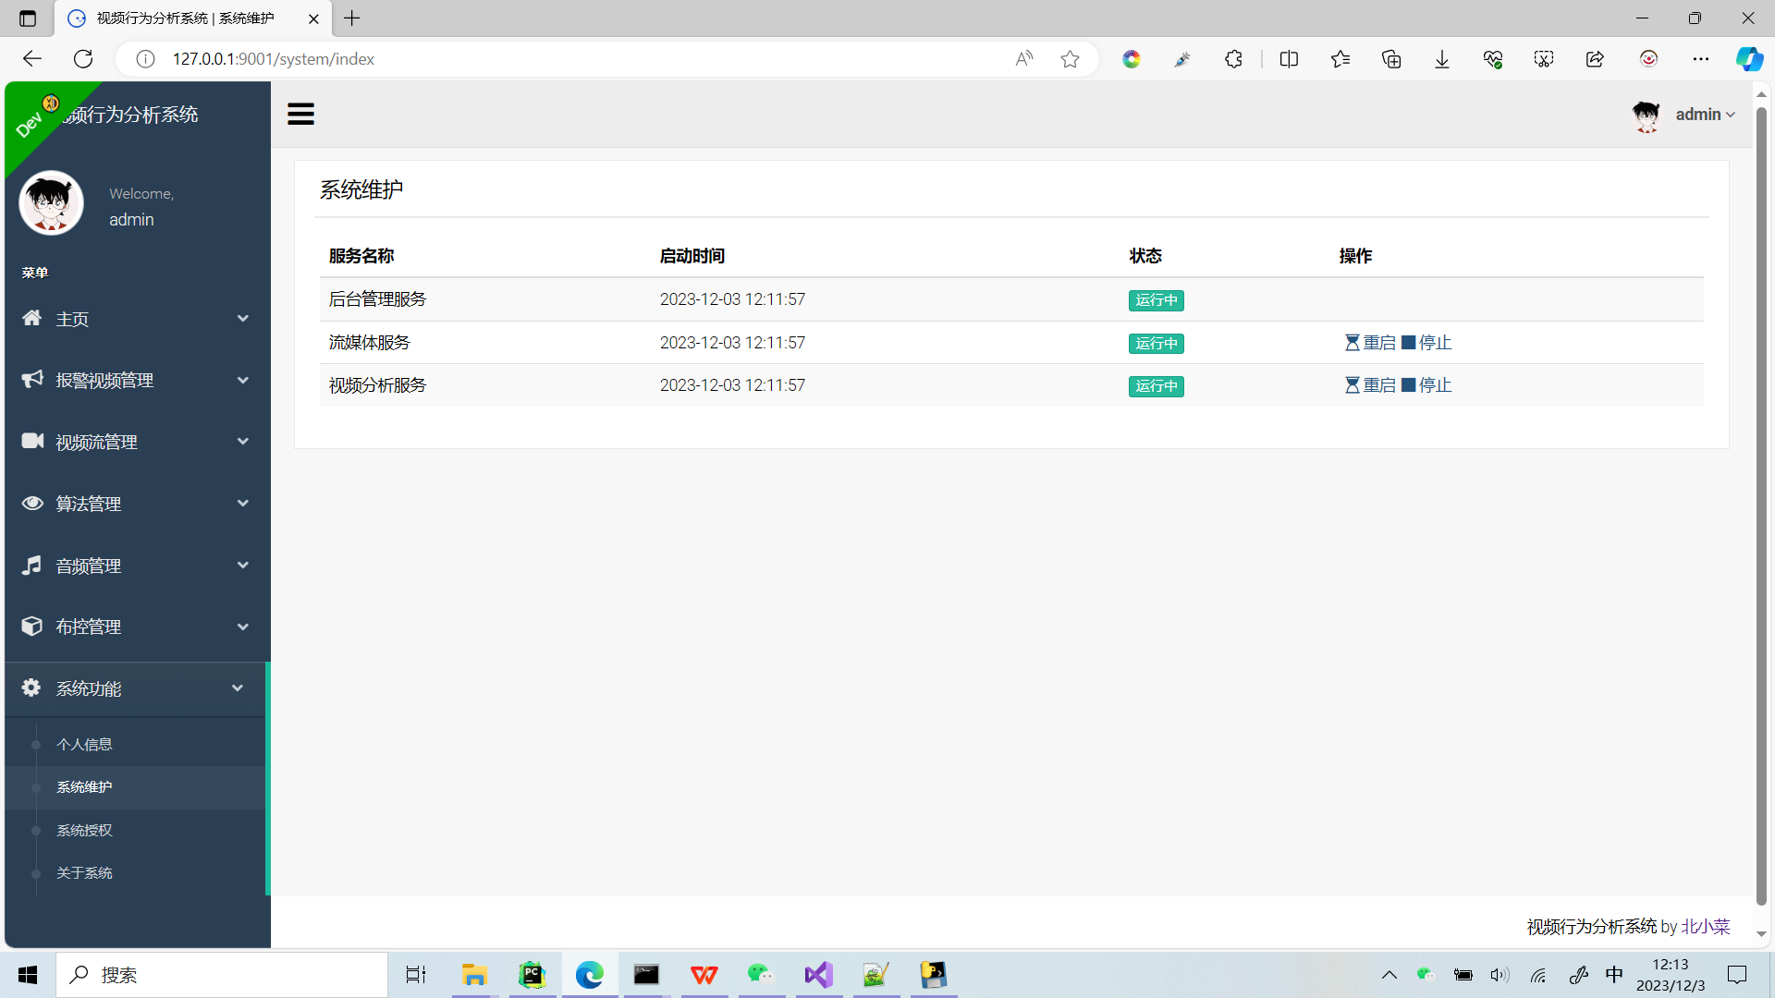Image resolution: width=1775 pixels, height=998 pixels.
Task: Open browser settings ellipsis menu
Action: point(1701,59)
